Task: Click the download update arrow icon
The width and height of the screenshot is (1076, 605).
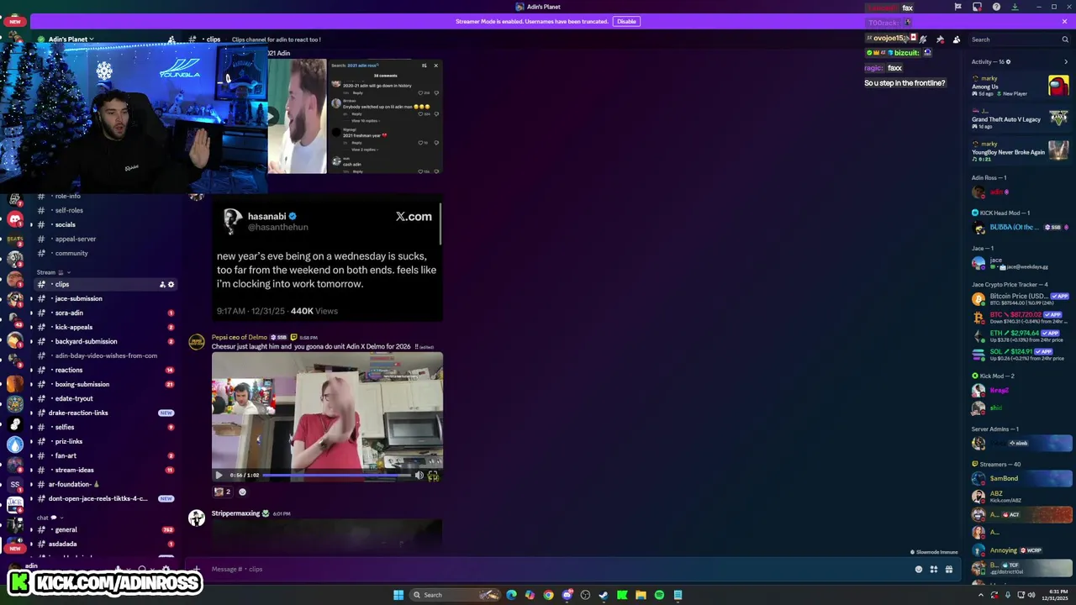Action: 1015,7
